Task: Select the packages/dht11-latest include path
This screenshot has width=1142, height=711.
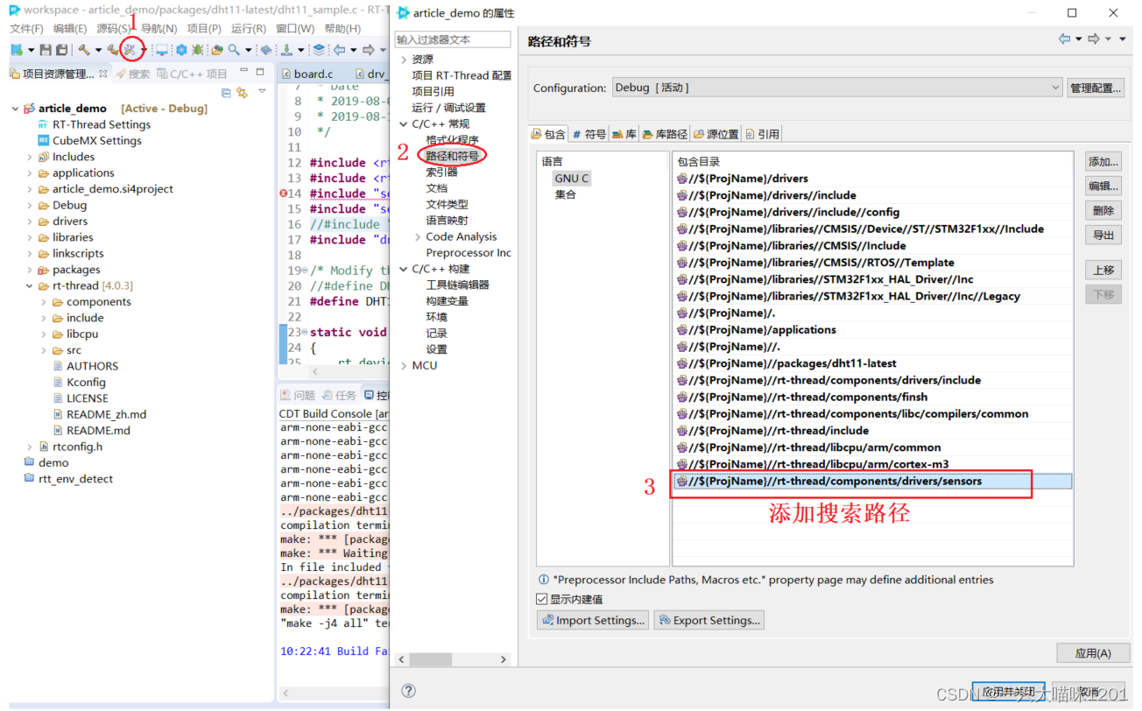Action: (872, 363)
